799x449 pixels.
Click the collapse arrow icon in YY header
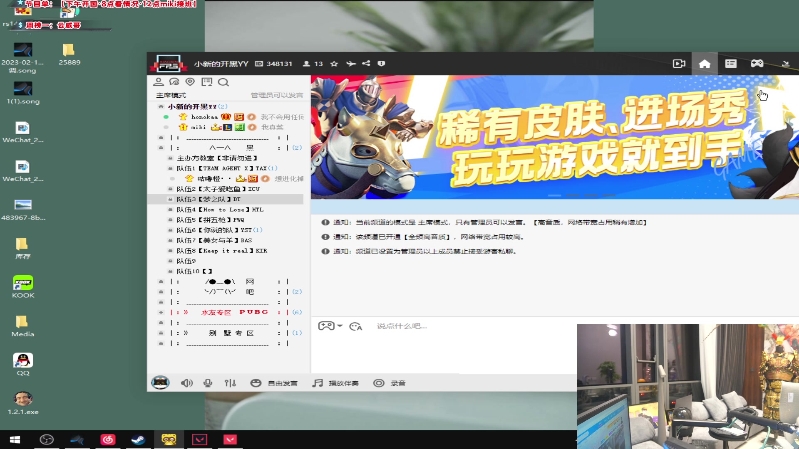pyautogui.click(x=786, y=64)
